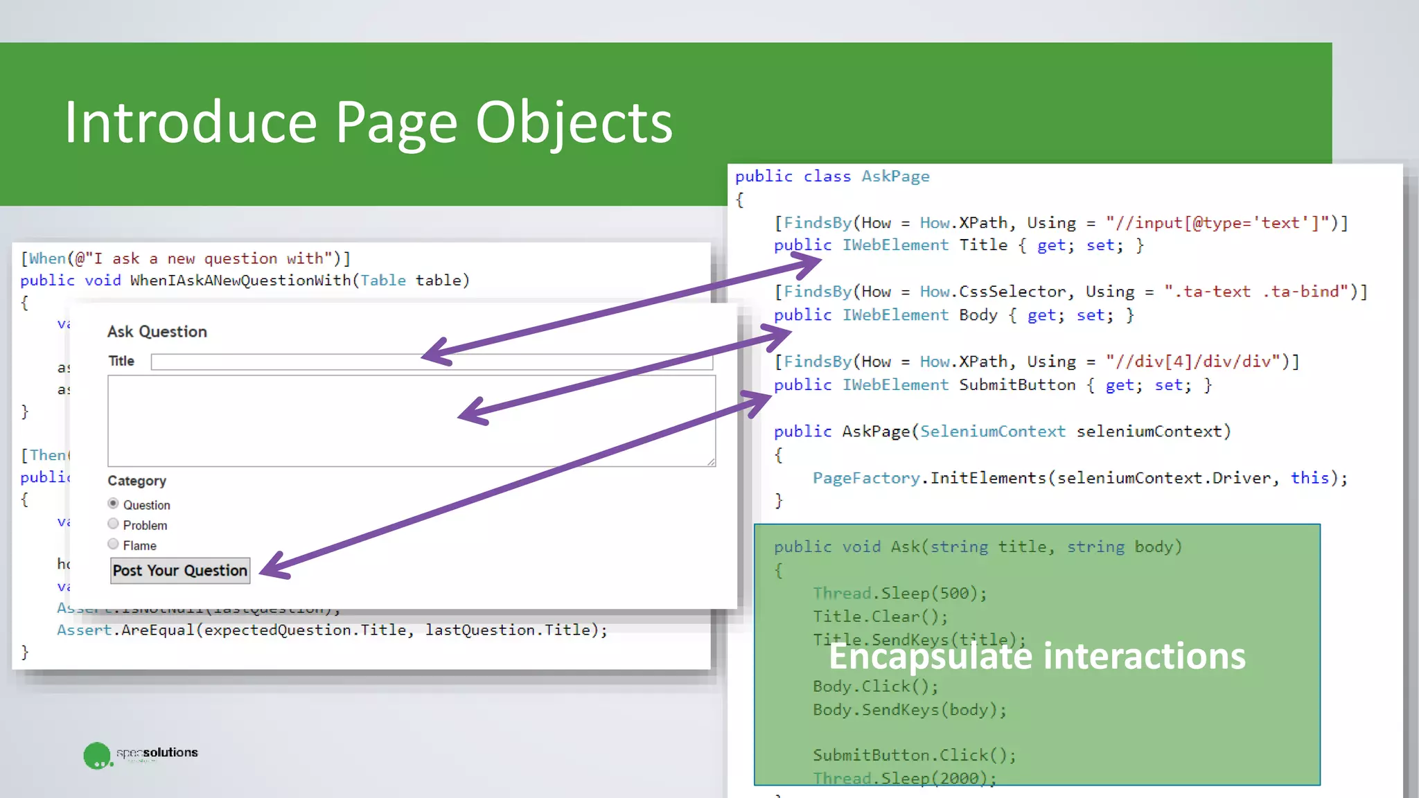This screenshot has width=1419, height=798.
Task: Click the 'Encapsulate interactions' overlay text
Action: 1037,656
